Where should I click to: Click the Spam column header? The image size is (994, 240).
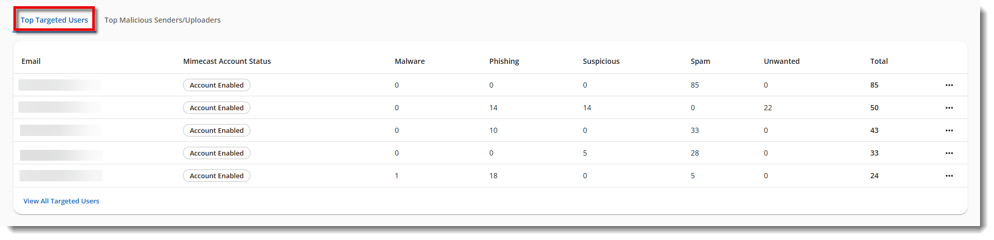700,61
